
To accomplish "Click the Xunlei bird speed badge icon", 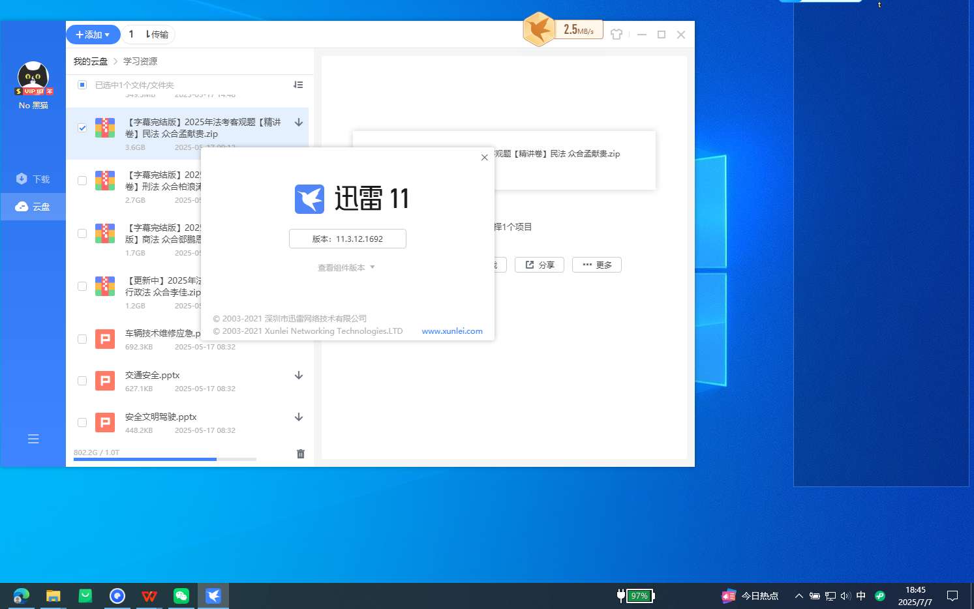I will point(539,29).
